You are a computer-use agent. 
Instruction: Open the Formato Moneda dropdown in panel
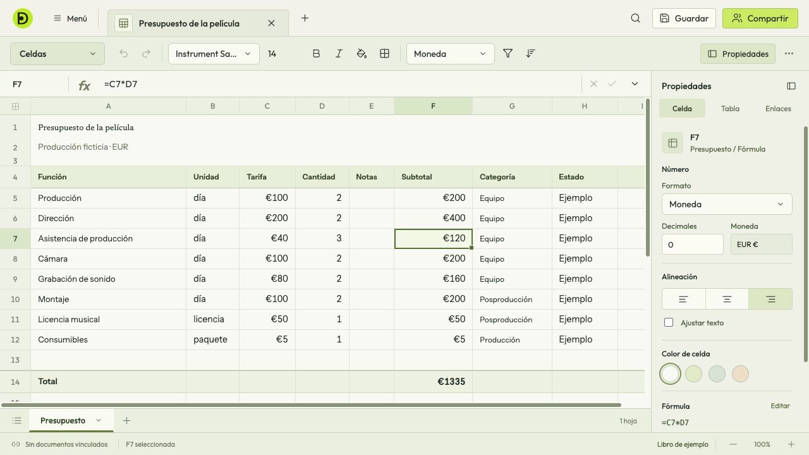coord(727,204)
